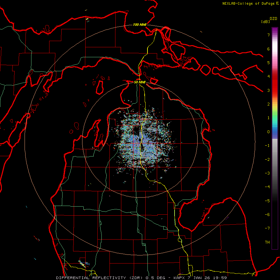Click the -6 tick label on color scale
The image size is (280, 280).
(267, 215)
